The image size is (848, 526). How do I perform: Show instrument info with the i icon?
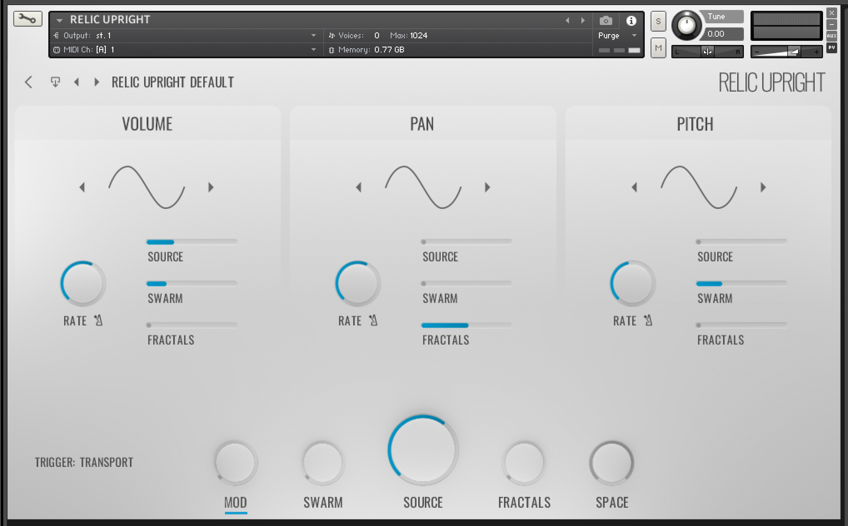coord(631,20)
